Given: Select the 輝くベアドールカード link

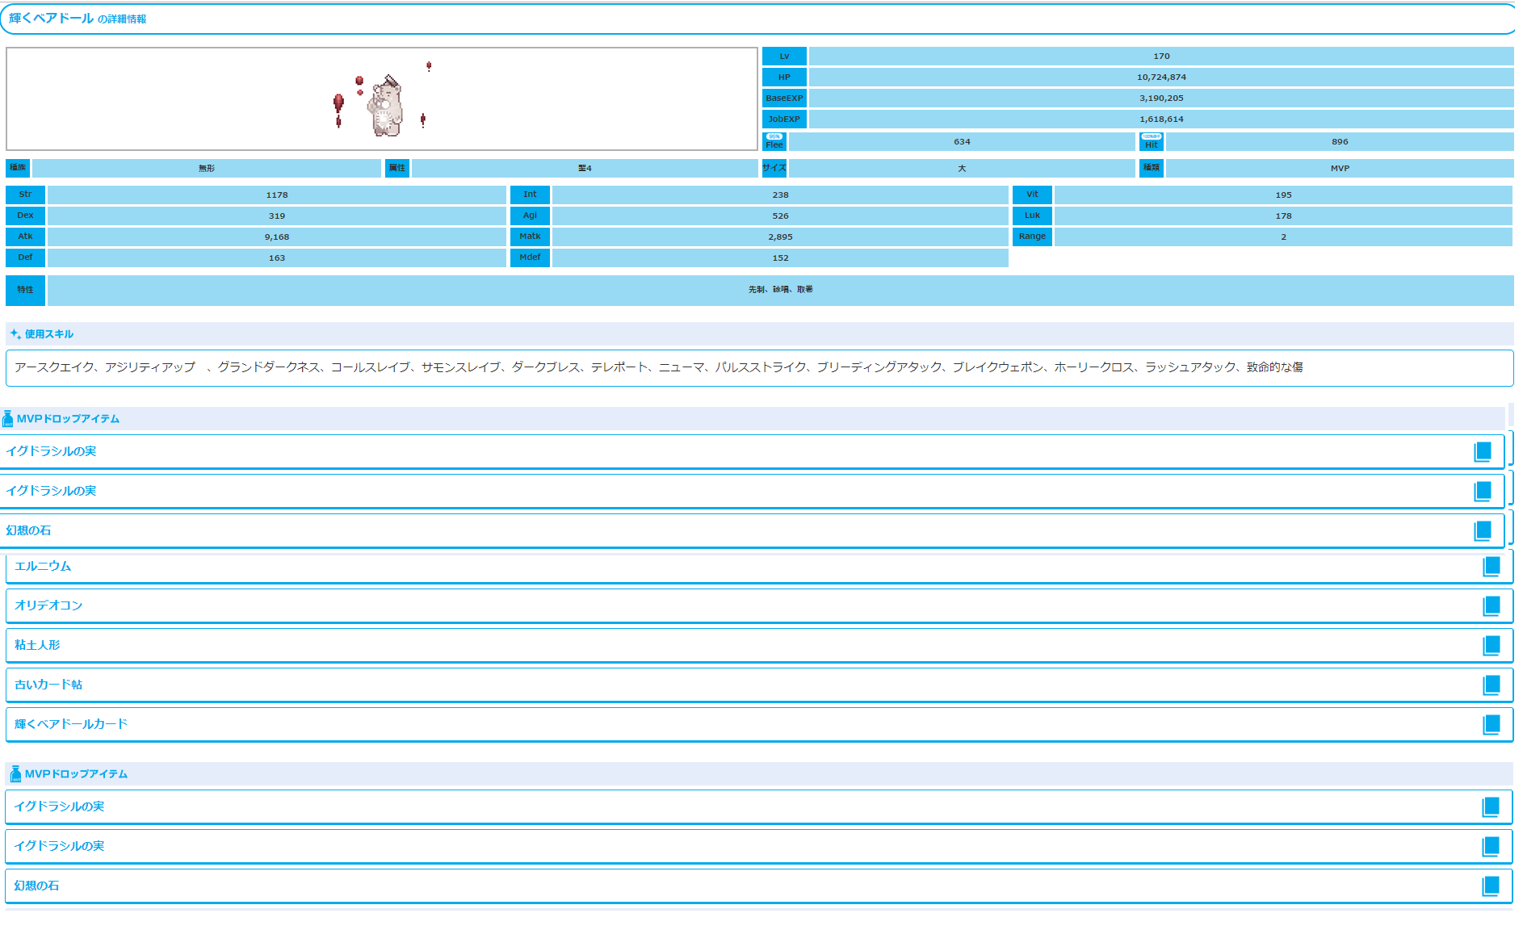Looking at the screenshot, I should 71,724.
